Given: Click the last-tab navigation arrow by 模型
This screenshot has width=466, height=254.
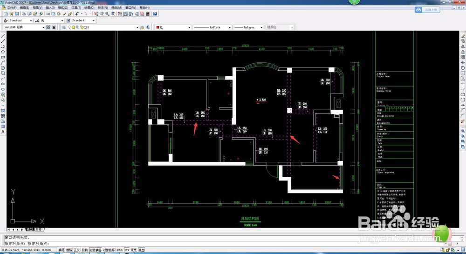Looking at the screenshot, I should point(22,229).
